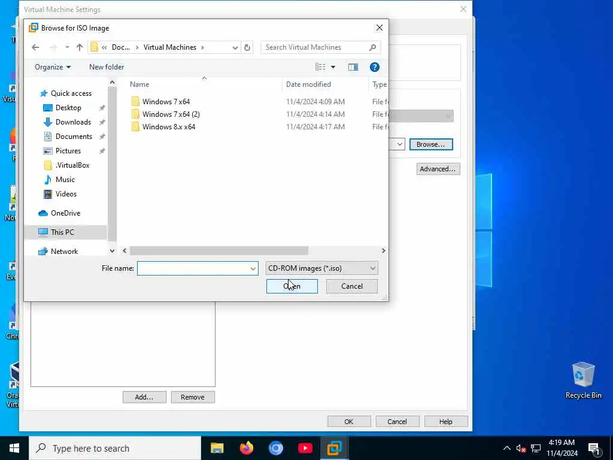Launch Chromium from the taskbar

(275, 448)
